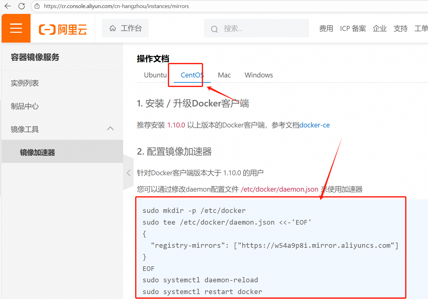Click the search magnifier icon
Image resolution: width=428 pixels, height=299 pixels.
click(x=214, y=29)
